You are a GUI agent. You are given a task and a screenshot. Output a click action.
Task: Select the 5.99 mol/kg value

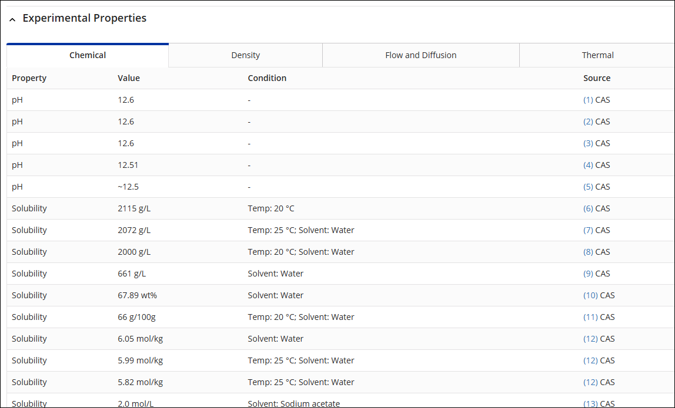[x=141, y=360]
